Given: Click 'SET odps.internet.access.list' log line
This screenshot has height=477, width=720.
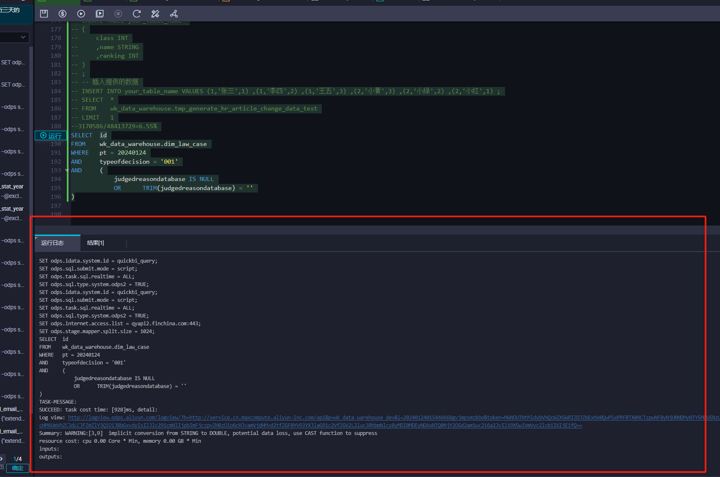Looking at the screenshot, I should 120,324.
